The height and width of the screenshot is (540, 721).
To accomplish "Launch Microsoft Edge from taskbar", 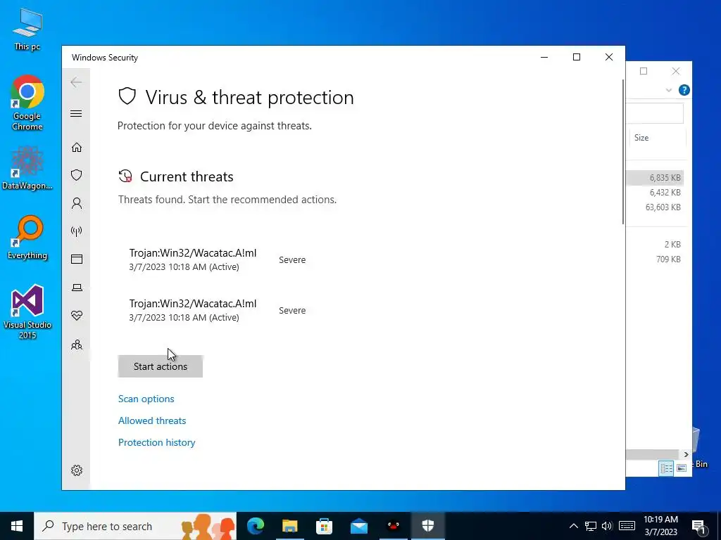I will [255, 526].
